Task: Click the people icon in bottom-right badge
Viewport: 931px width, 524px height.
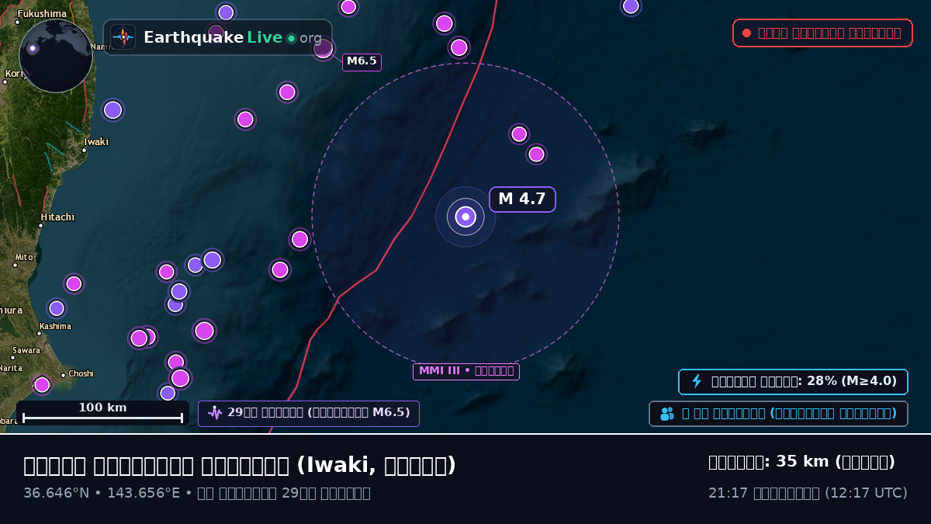Action: pos(667,414)
